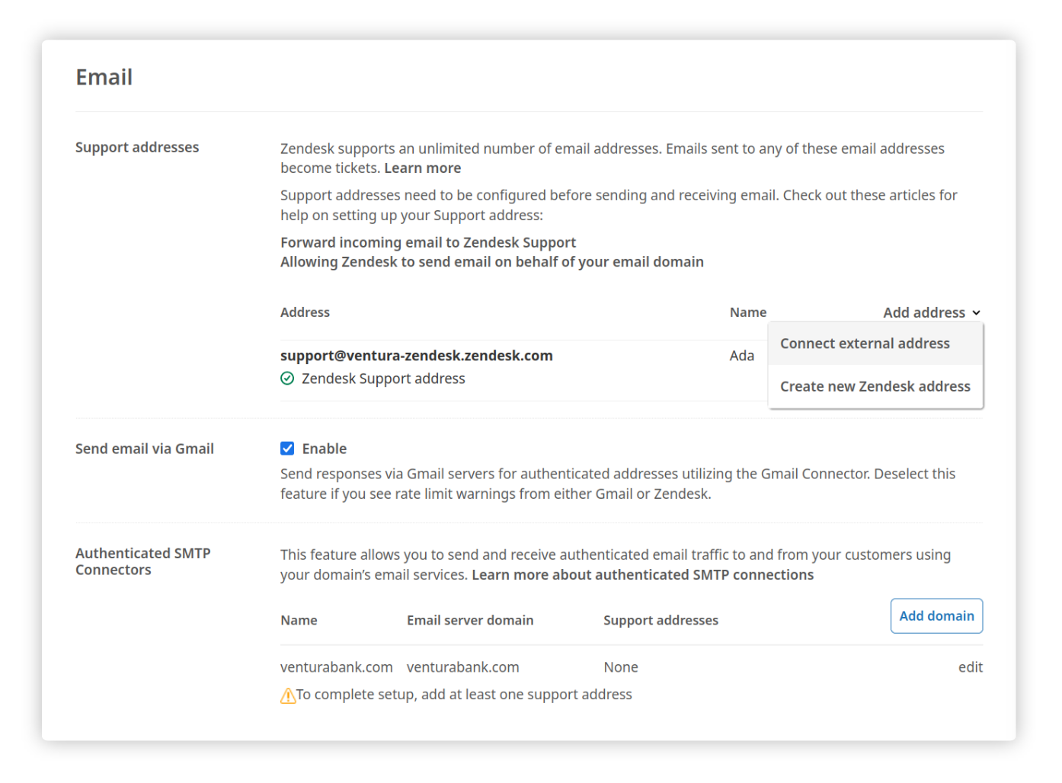
Task: Click the Add address chevron arrow
Action: (977, 313)
